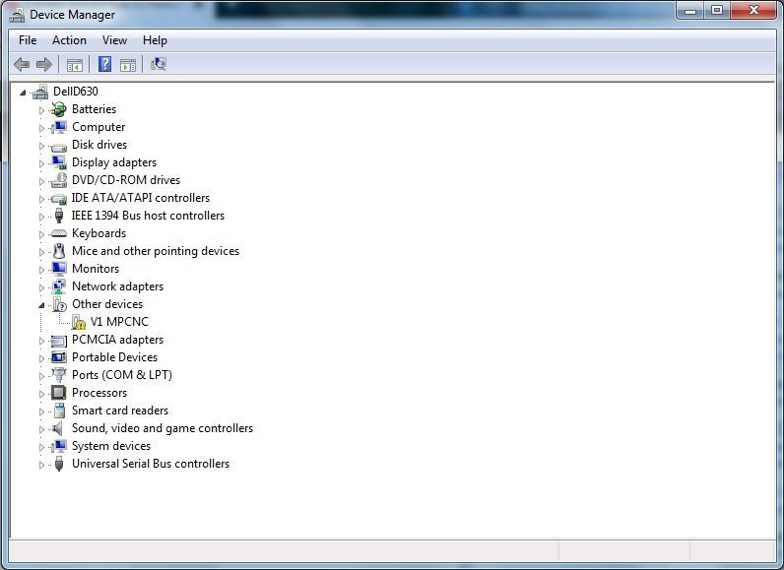Open the View menu
The width and height of the screenshot is (784, 570).
[114, 40]
